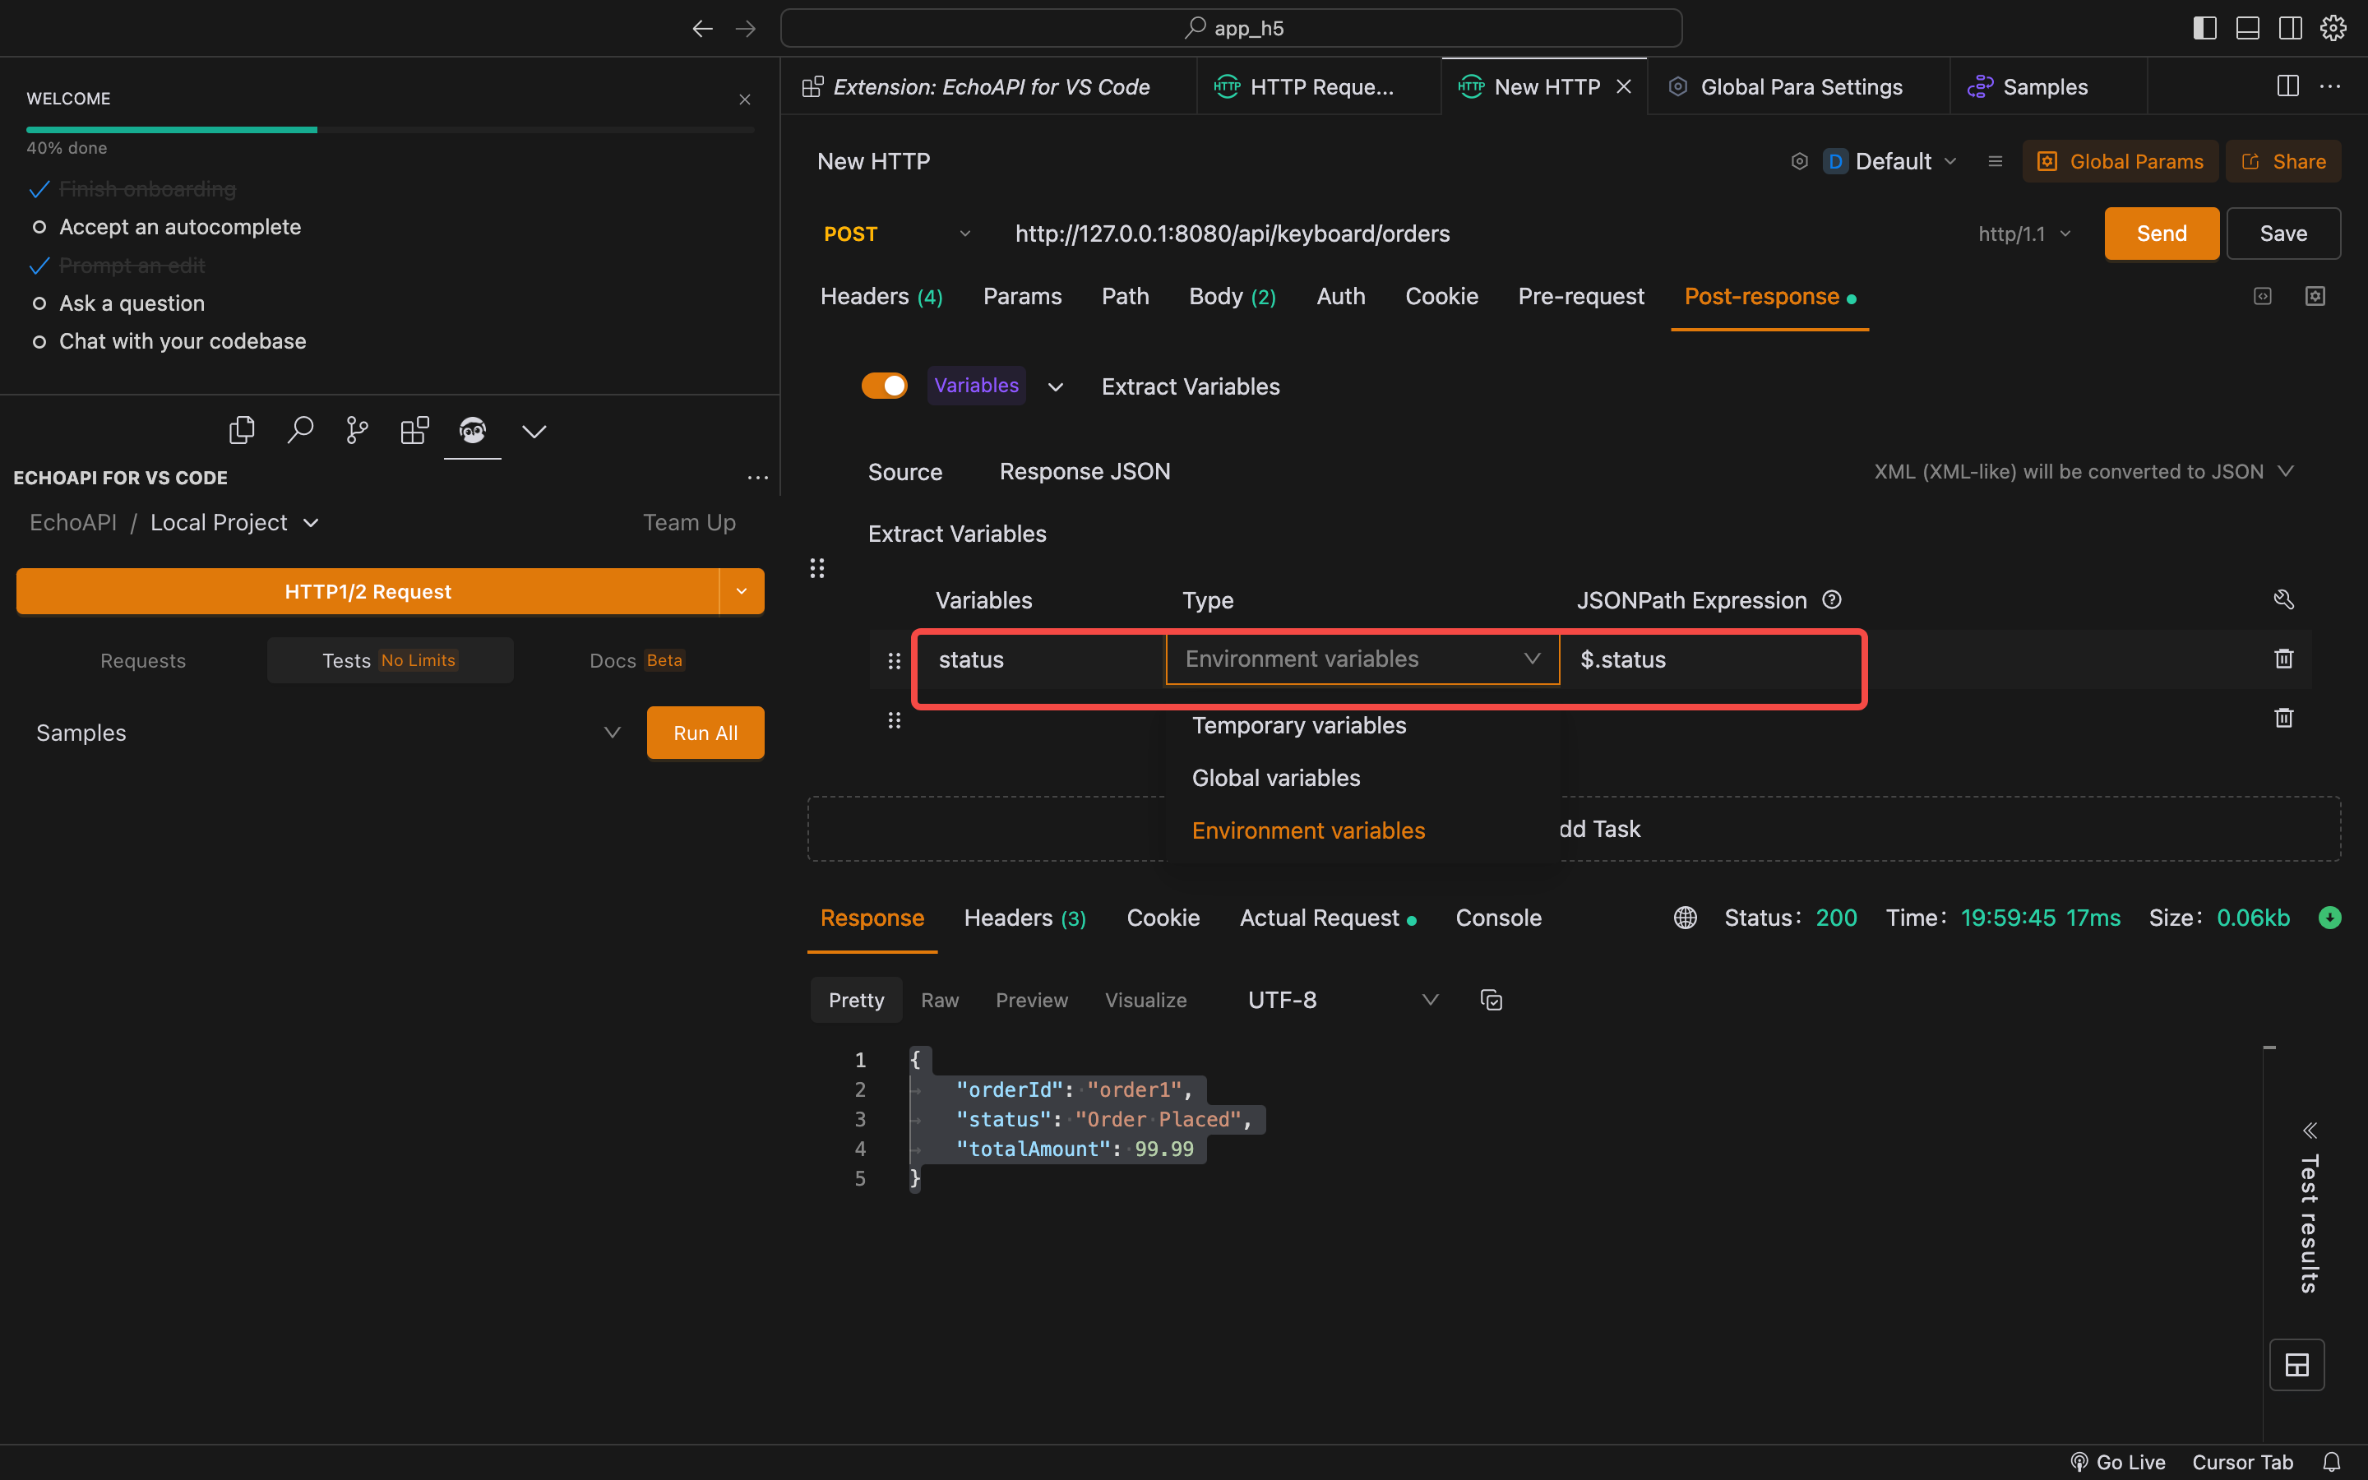
Task: Split the editor to the right
Action: point(2287,86)
